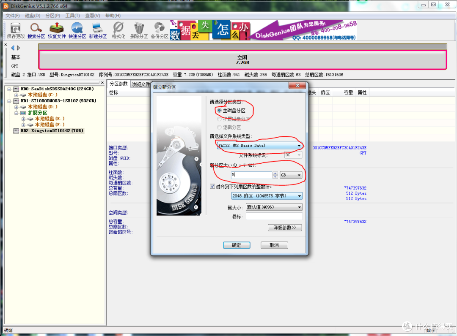
Task: Expand the 本地磁盘(F:) tree node
Action: 23,125
